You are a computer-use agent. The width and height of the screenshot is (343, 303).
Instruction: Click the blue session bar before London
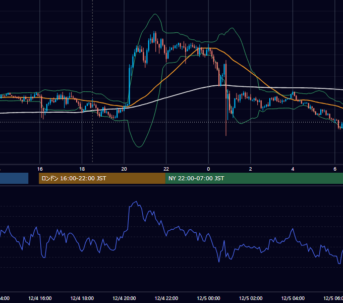(14, 178)
